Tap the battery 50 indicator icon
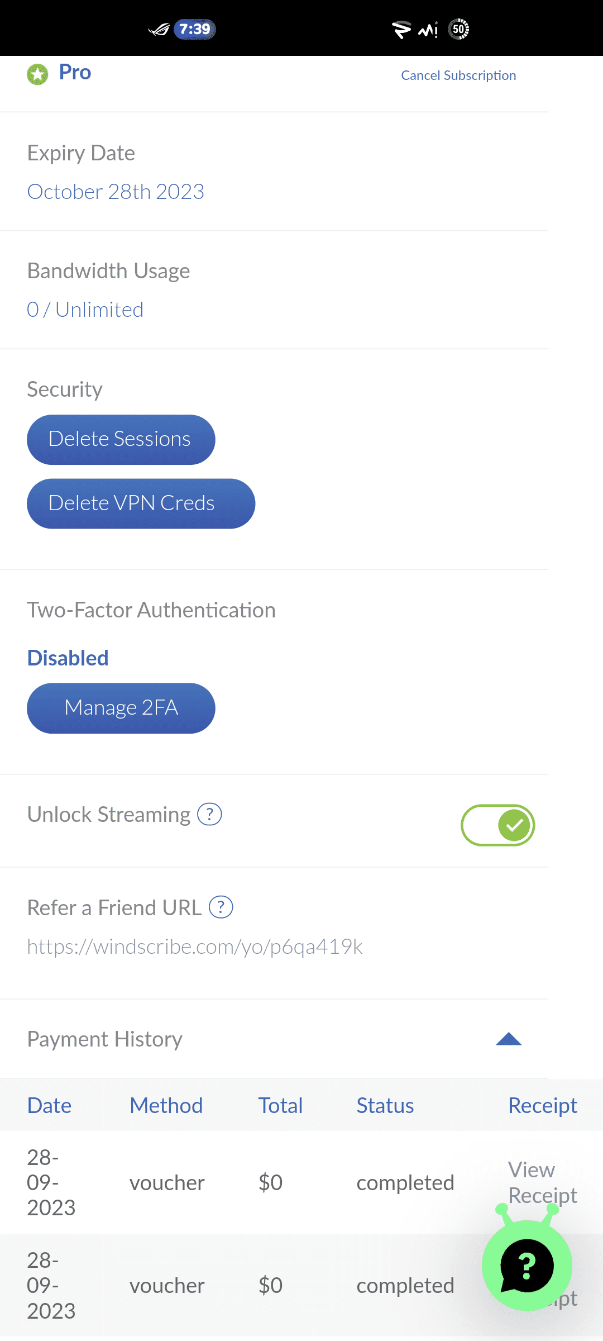The width and height of the screenshot is (603, 1341). point(458,29)
